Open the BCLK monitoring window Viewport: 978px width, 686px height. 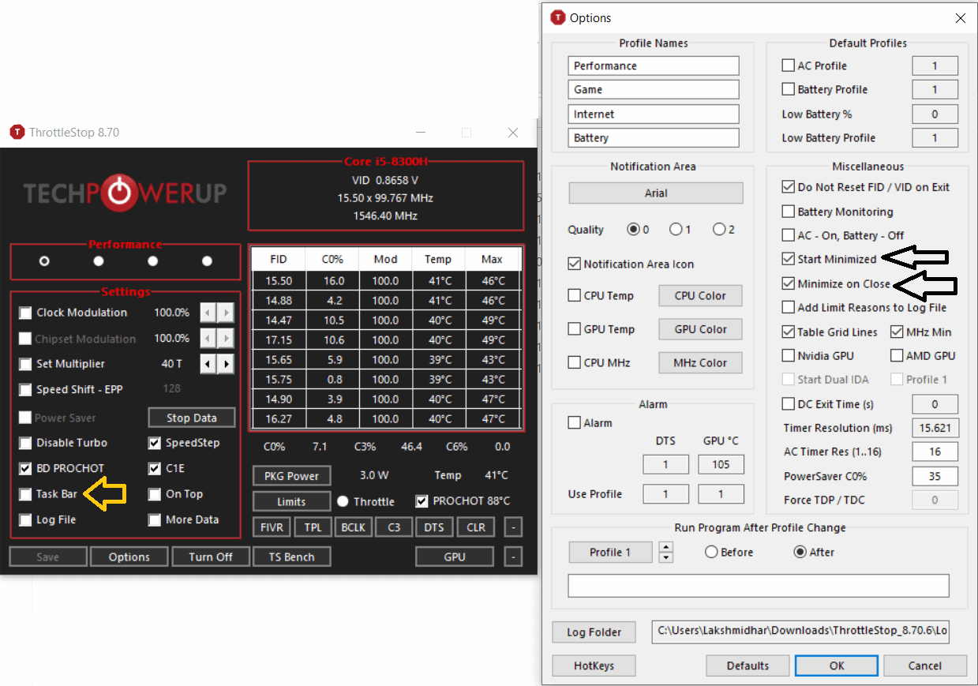(353, 527)
